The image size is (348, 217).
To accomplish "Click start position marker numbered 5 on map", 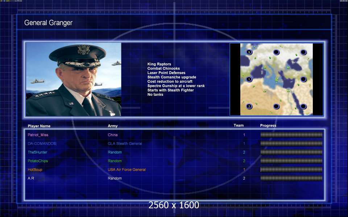I will [x=249, y=52].
